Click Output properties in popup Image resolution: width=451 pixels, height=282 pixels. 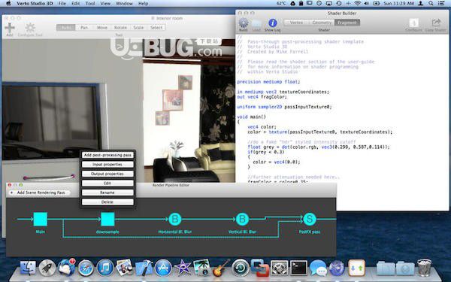[107, 174]
